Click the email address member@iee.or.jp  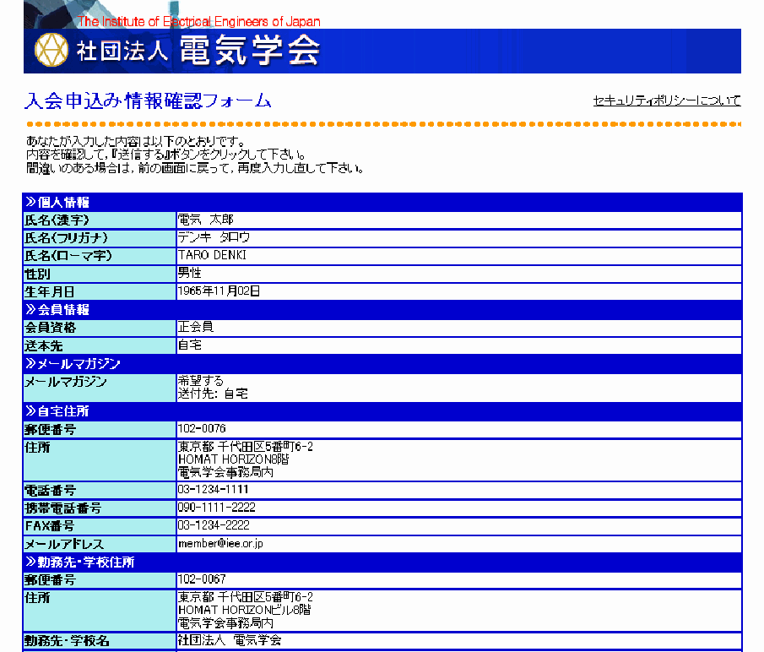[220, 544]
